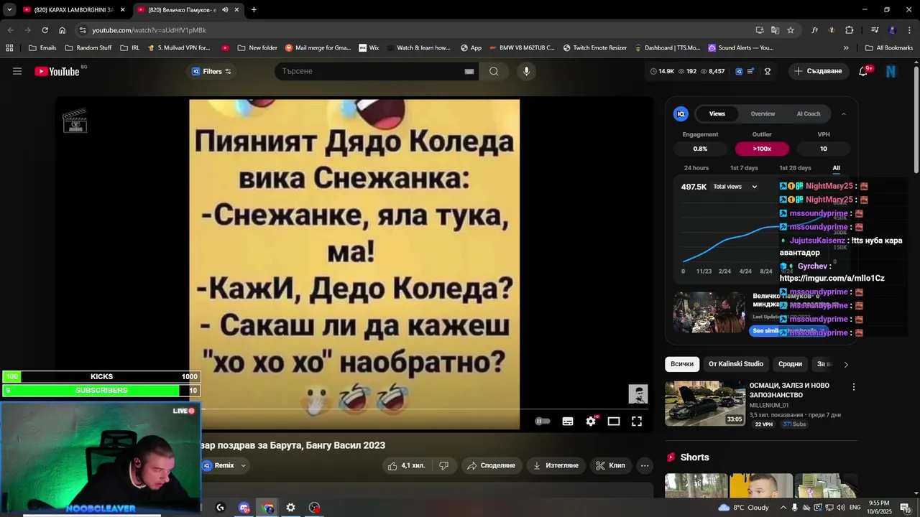Go to the YouTube home logo
Viewport: 920px width, 517px height.
click(x=57, y=71)
